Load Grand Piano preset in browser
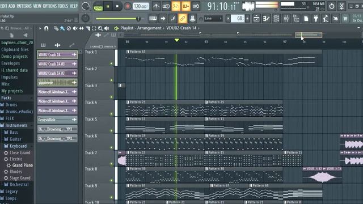 (23, 165)
